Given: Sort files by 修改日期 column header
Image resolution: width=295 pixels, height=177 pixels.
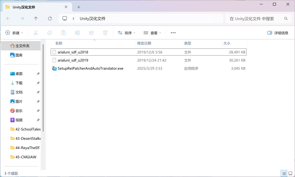Looking at the screenshot, I should [x=144, y=43].
